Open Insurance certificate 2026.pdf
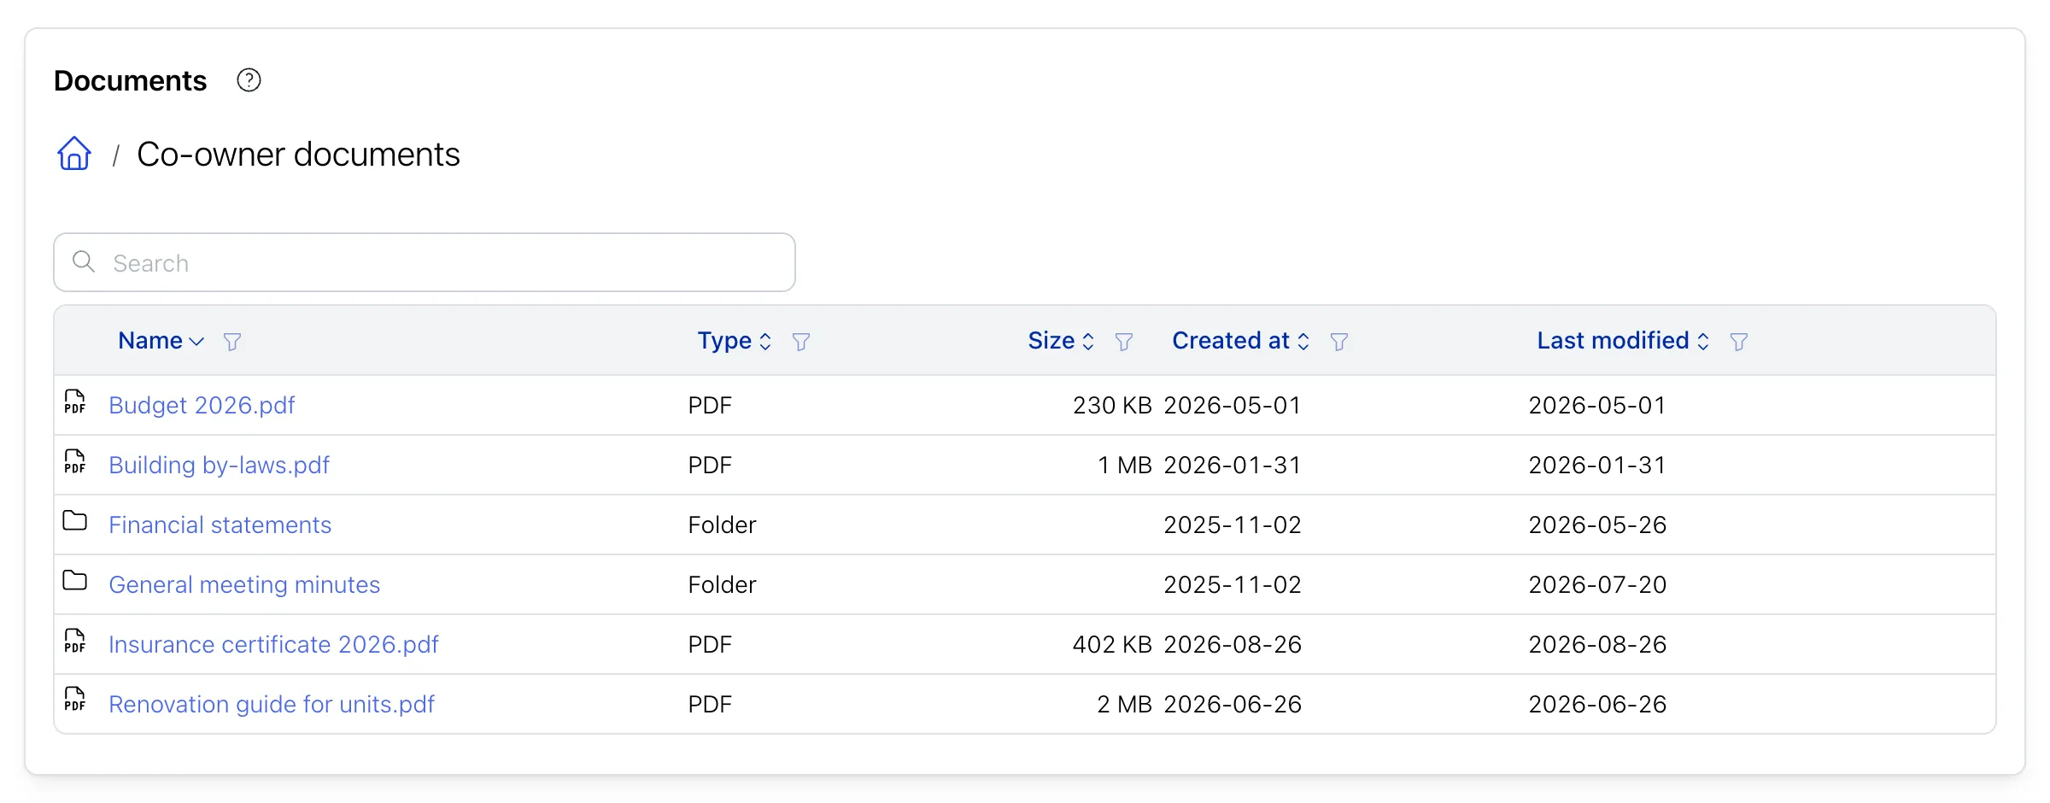This screenshot has height=803, width=2050. 273,644
